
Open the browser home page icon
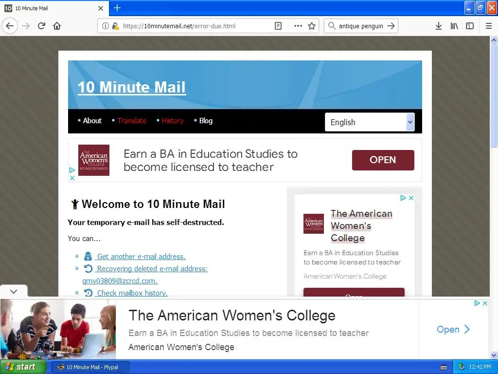point(57,26)
